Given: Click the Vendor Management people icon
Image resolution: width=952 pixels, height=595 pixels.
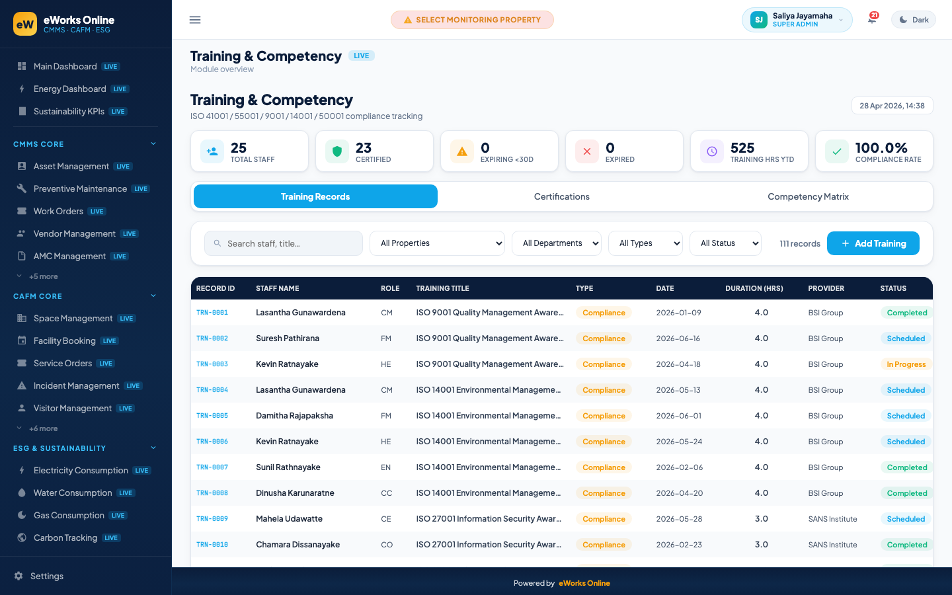Looking at the screenshot, I should 22,233.
